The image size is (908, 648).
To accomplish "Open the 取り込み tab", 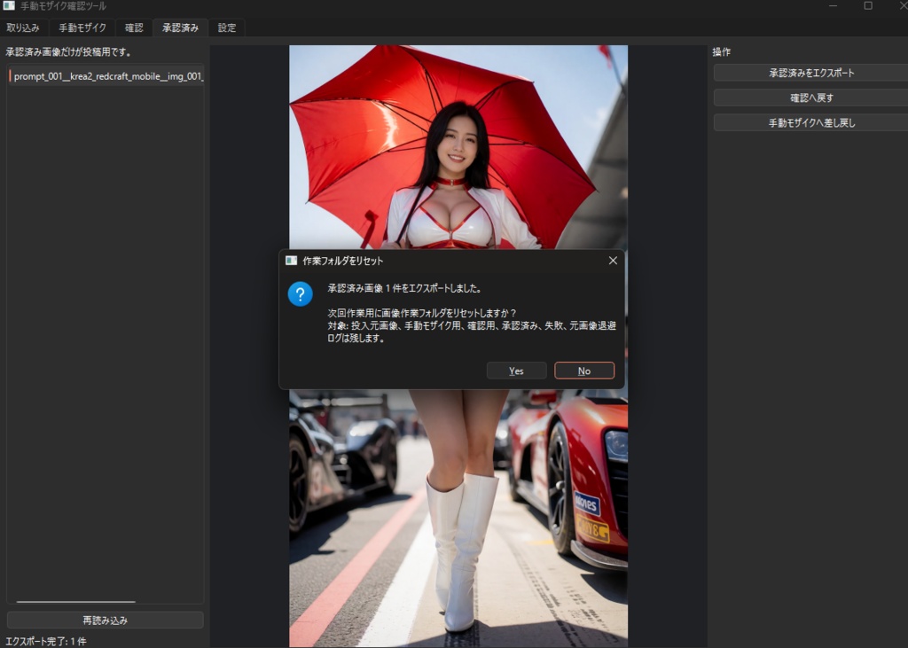I will 23,27.
